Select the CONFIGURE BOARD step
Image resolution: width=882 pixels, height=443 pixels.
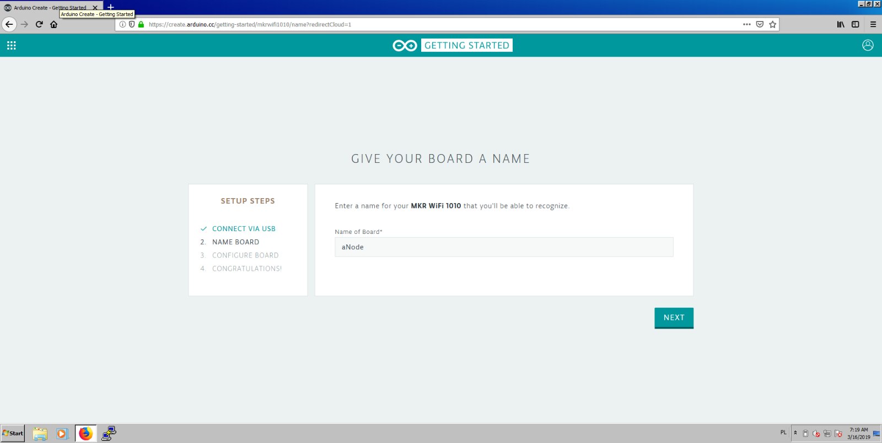(x=245, y=255)
